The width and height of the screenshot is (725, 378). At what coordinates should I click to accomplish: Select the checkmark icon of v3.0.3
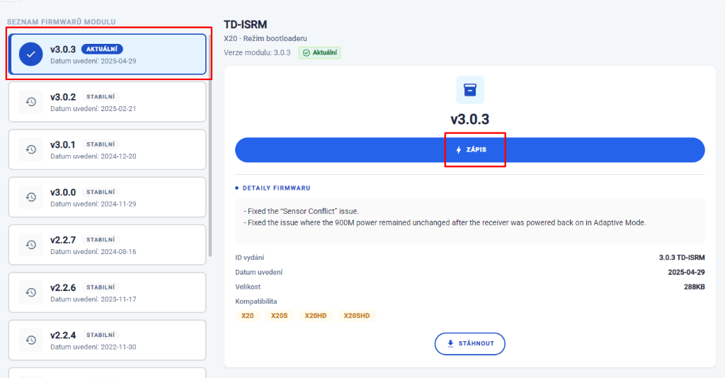click(x=31, y=54)
